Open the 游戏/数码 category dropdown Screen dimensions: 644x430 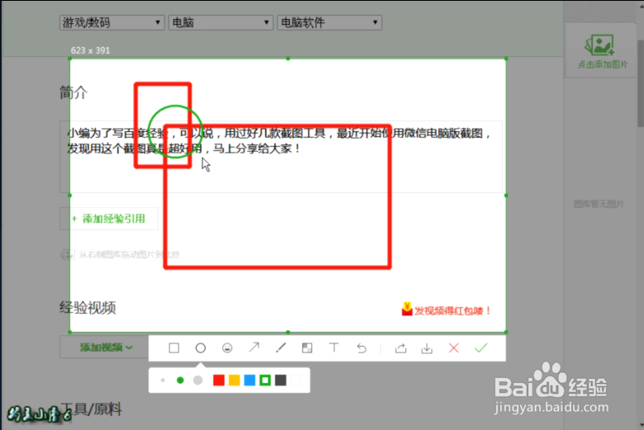[111, 22]
